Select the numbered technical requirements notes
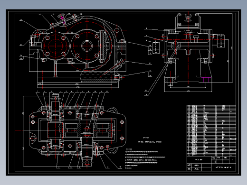 145,158
